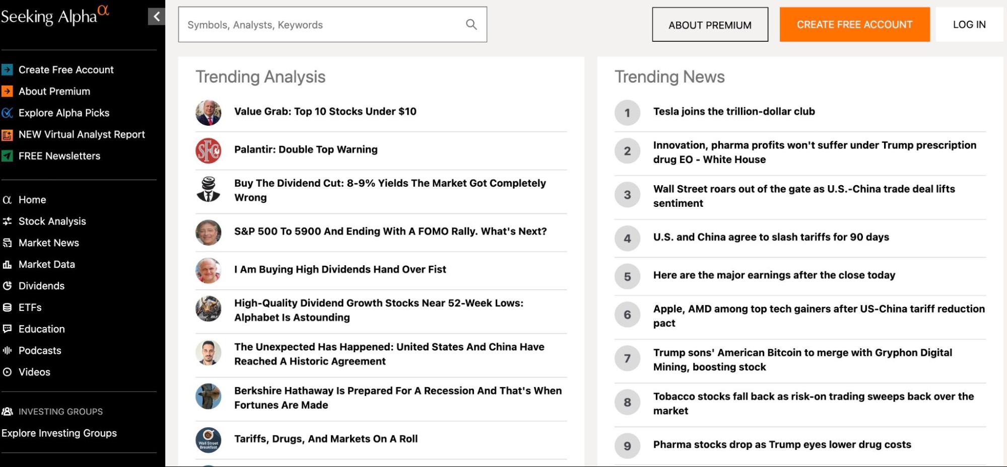Click the About Premium sidebar orange icon

pyautogui.click(x=7, y=91)
